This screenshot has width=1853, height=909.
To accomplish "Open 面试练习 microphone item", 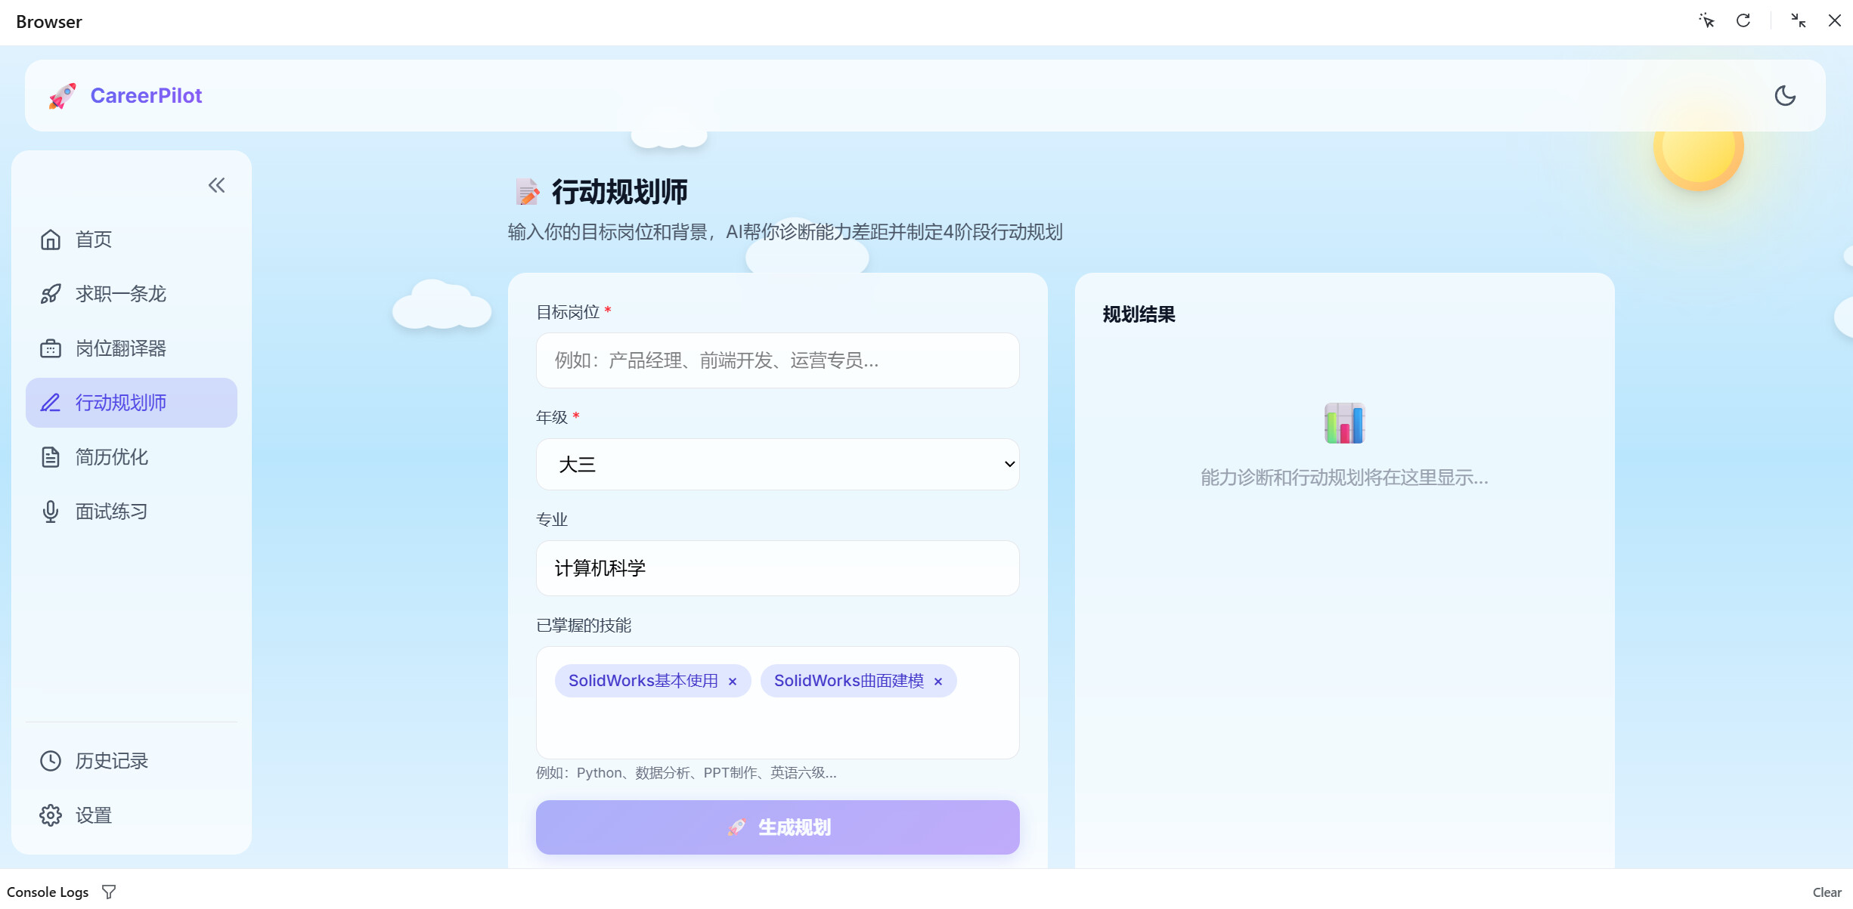I will tap(132, 512).
